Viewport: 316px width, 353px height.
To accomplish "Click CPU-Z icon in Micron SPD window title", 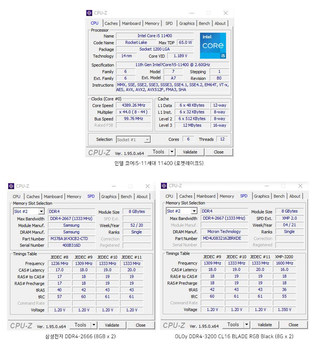I will click(164, 186).
